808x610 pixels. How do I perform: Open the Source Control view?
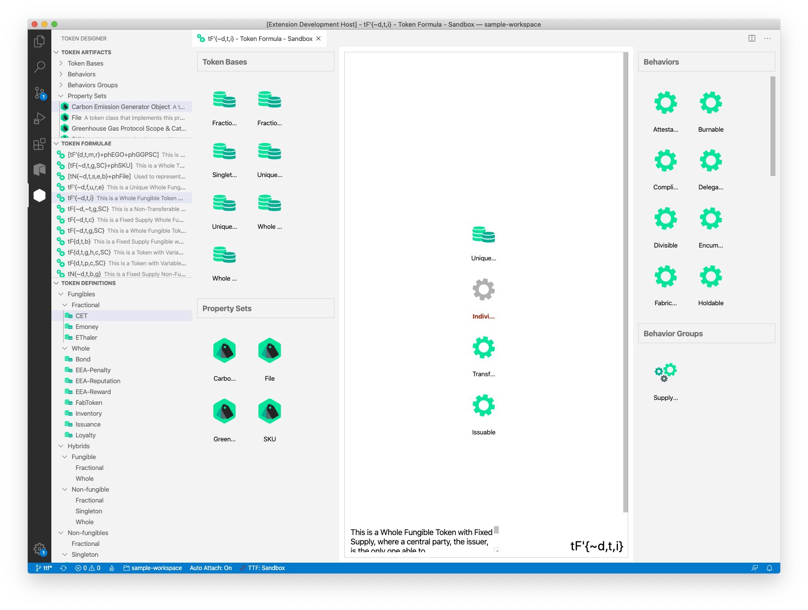click(x=40, y=93)
